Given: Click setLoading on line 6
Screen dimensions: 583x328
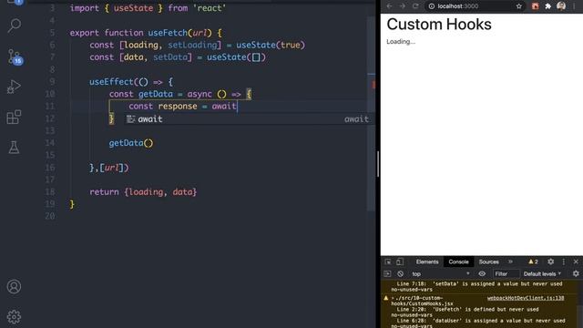Looking at the screenshot, I should 192,45.
